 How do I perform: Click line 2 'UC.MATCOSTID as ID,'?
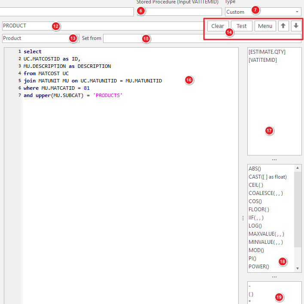[52, 59]
